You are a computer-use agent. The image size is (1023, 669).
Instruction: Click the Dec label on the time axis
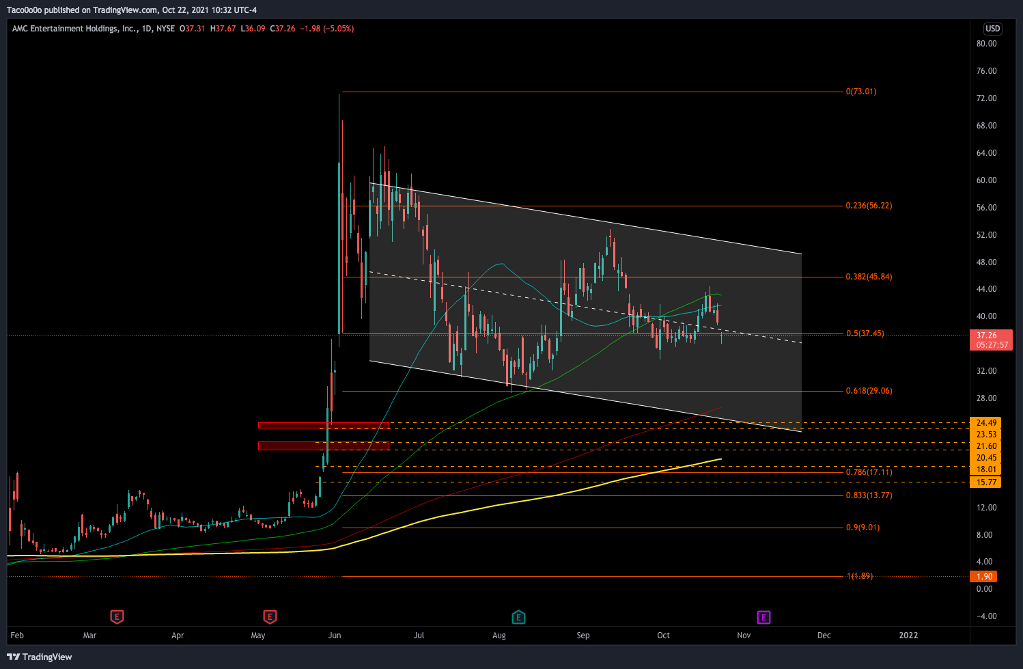pyautogui.click(x=824, y=636)
